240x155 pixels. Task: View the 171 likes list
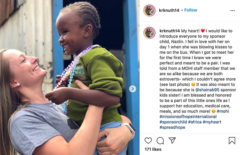pos(153,149)
